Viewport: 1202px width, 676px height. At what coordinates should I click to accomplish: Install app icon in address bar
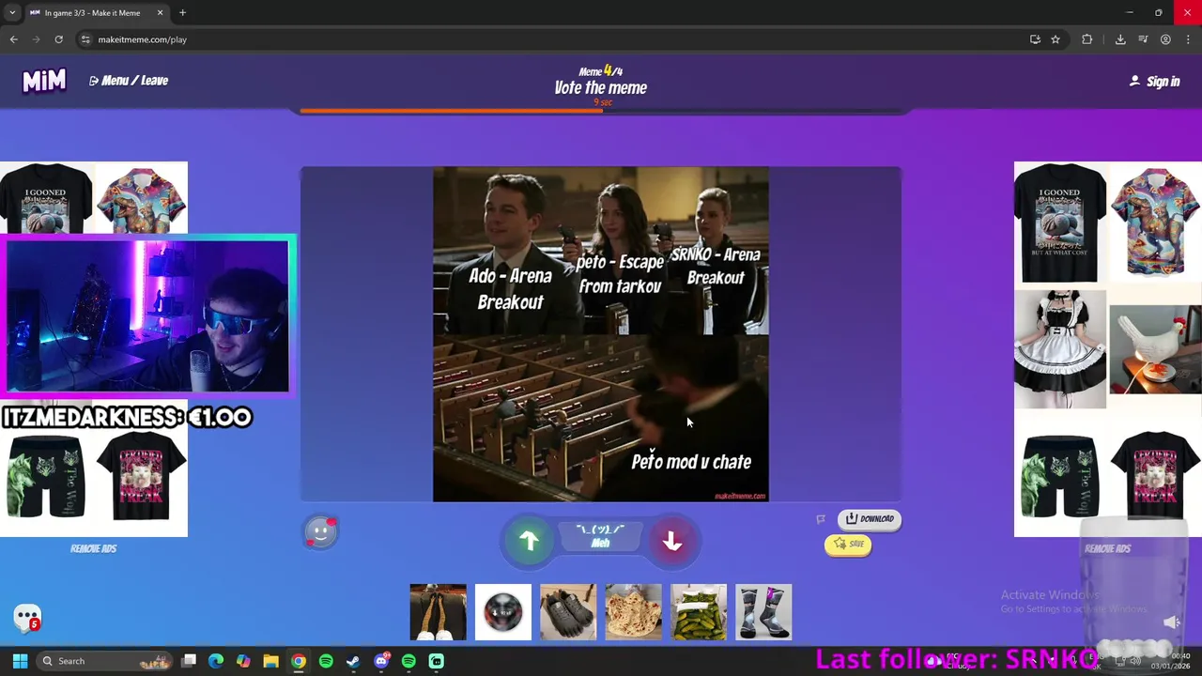(1035, 39)
